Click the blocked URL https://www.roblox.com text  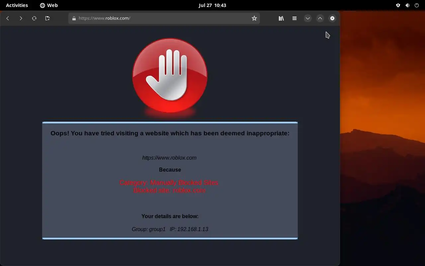[x=169, y=158]
